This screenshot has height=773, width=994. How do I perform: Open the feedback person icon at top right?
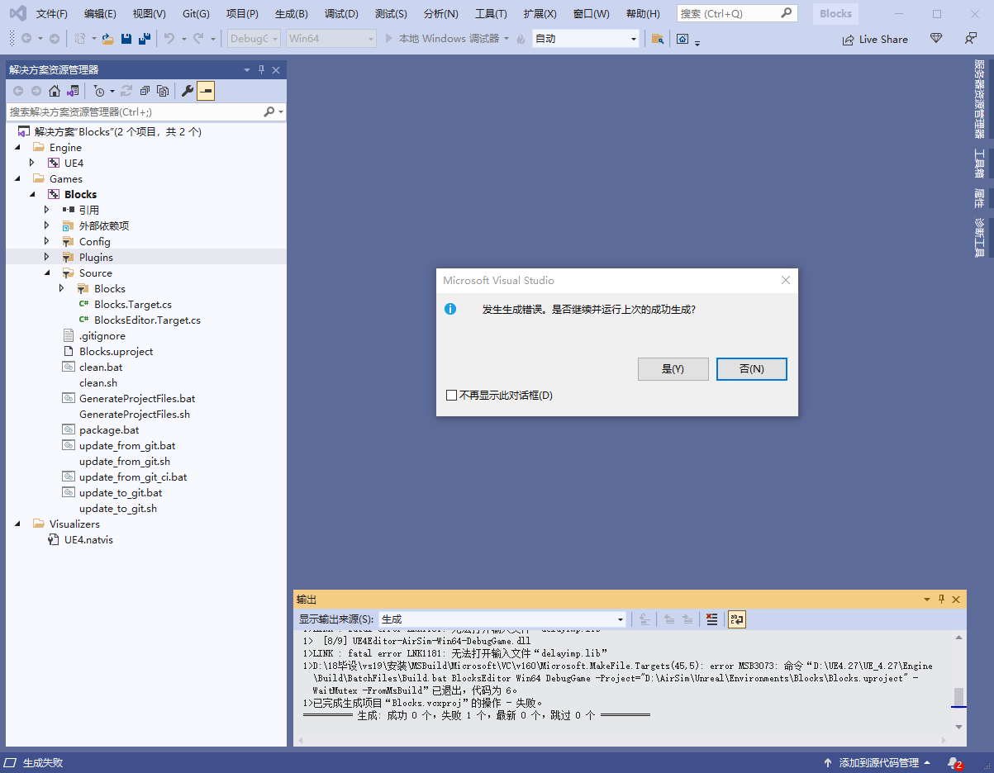click(971, 39)
